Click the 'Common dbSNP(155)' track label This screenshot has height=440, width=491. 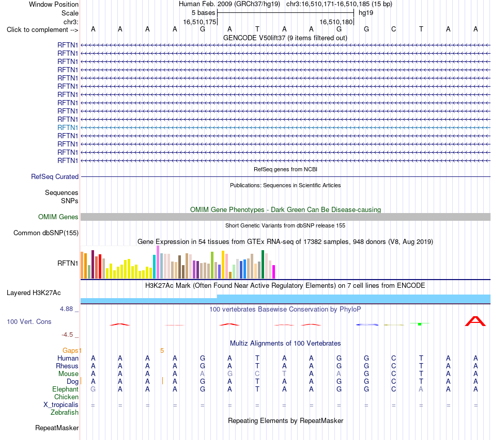[x=46, y=233]
